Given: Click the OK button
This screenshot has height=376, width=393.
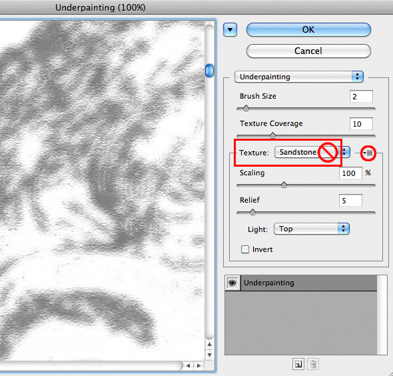Looking at the screenshot, I should (x=308, y=29).
